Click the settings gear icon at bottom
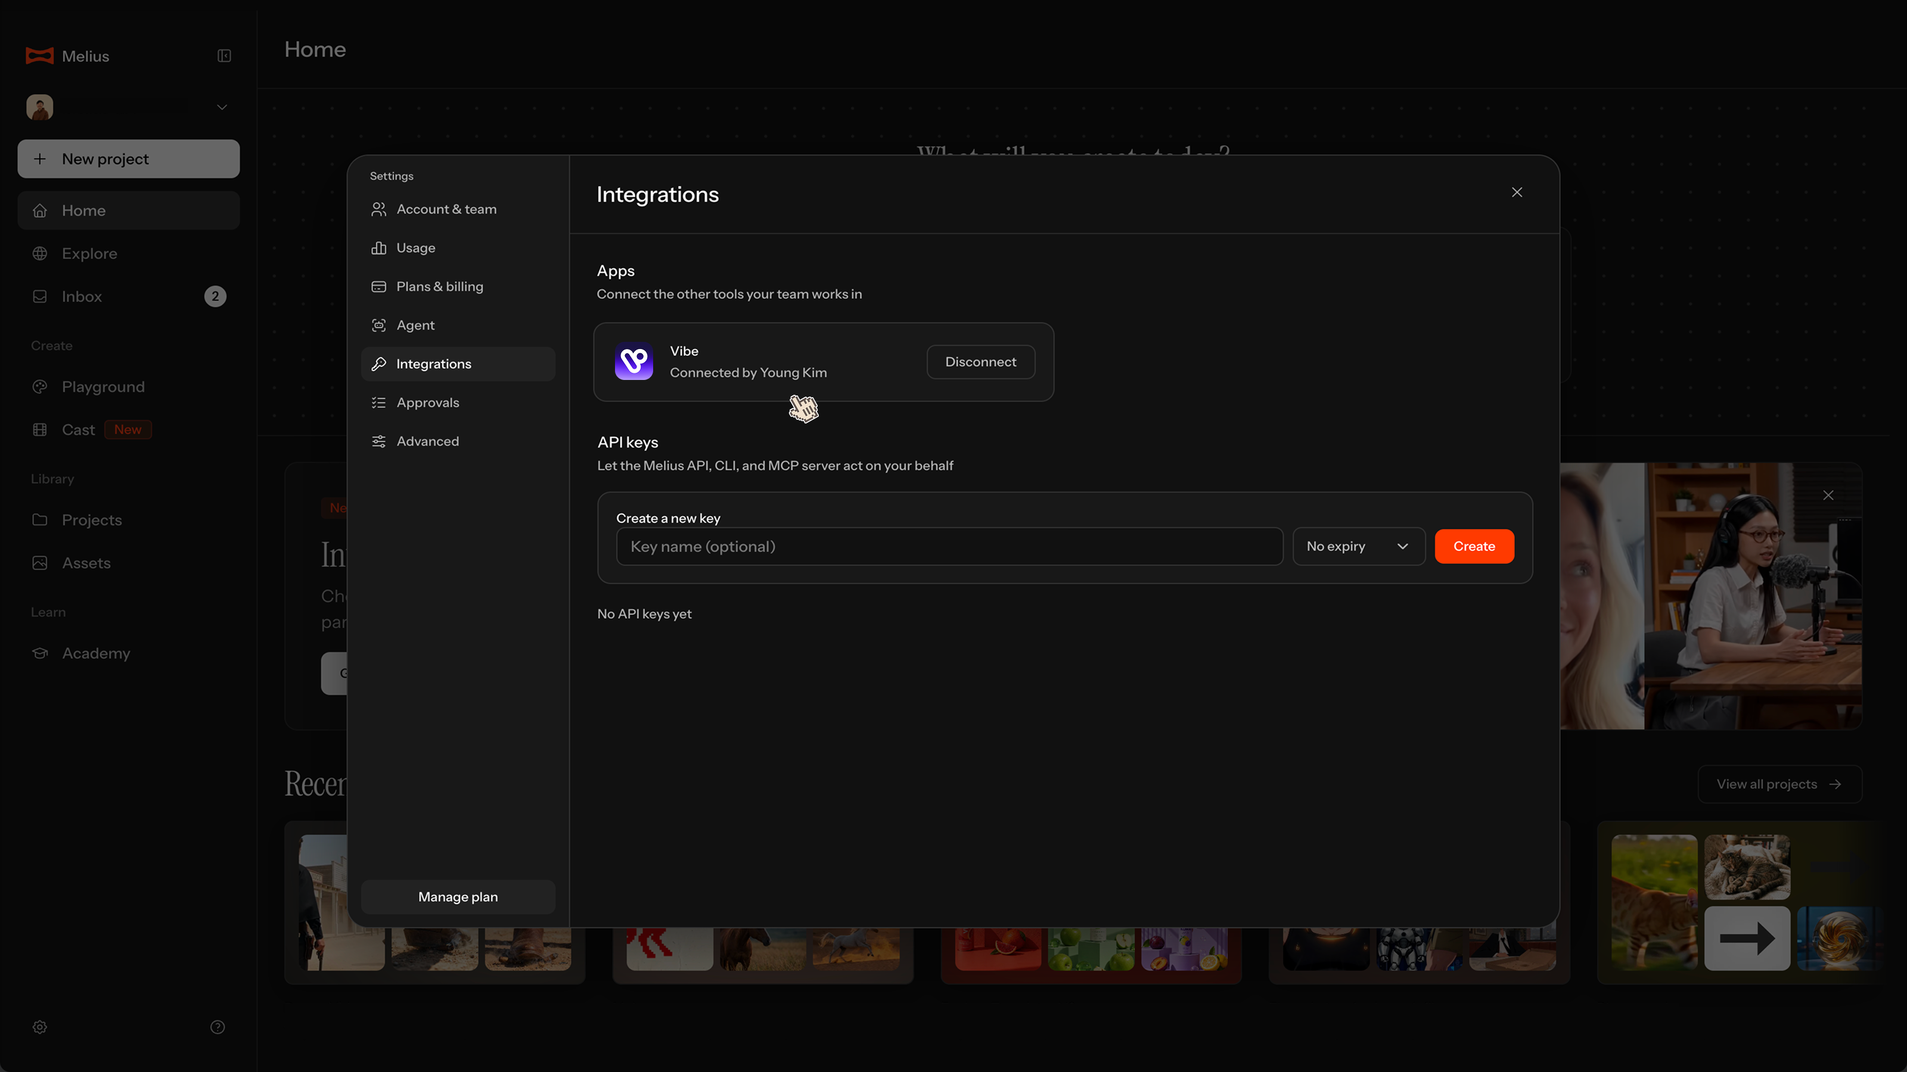The width and height of the screenshot is (1907, 1072). [x=40, y=1027]
